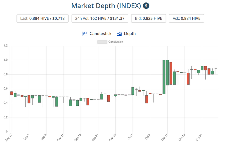Click the candlestick chart icon
The width and height of the screenshot is (229, 147).
click(85, 34)
